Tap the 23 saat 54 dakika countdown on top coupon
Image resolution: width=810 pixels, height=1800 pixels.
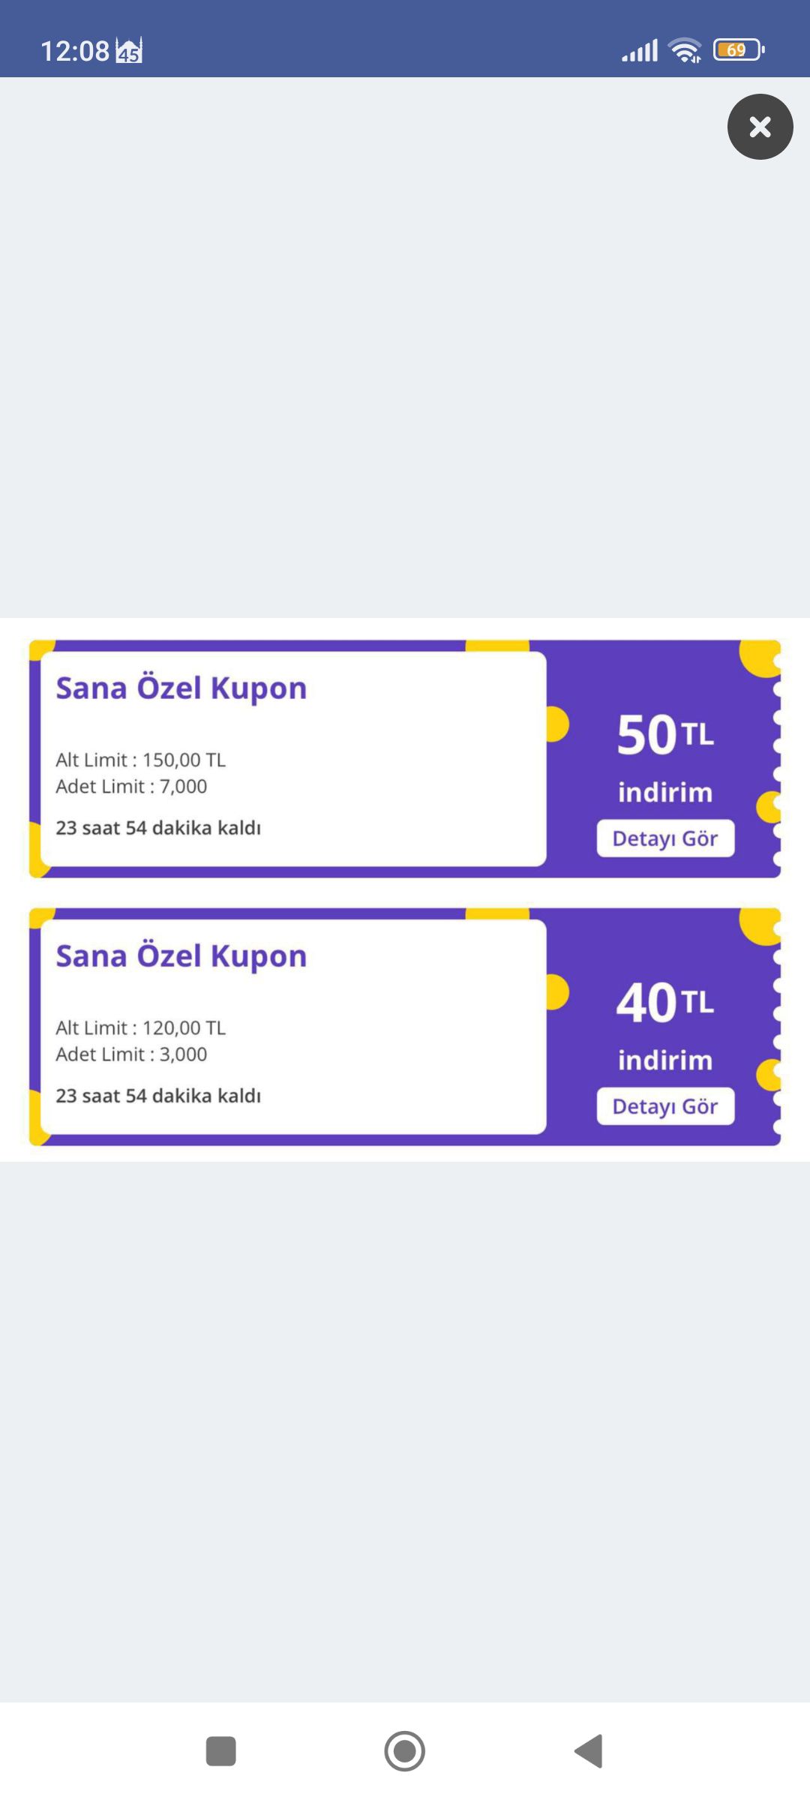[x=158, y=827]
